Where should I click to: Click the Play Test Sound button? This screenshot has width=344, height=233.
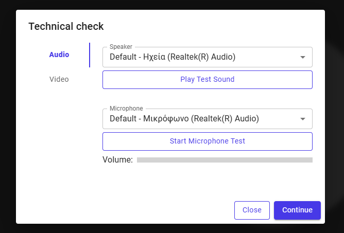208,80
